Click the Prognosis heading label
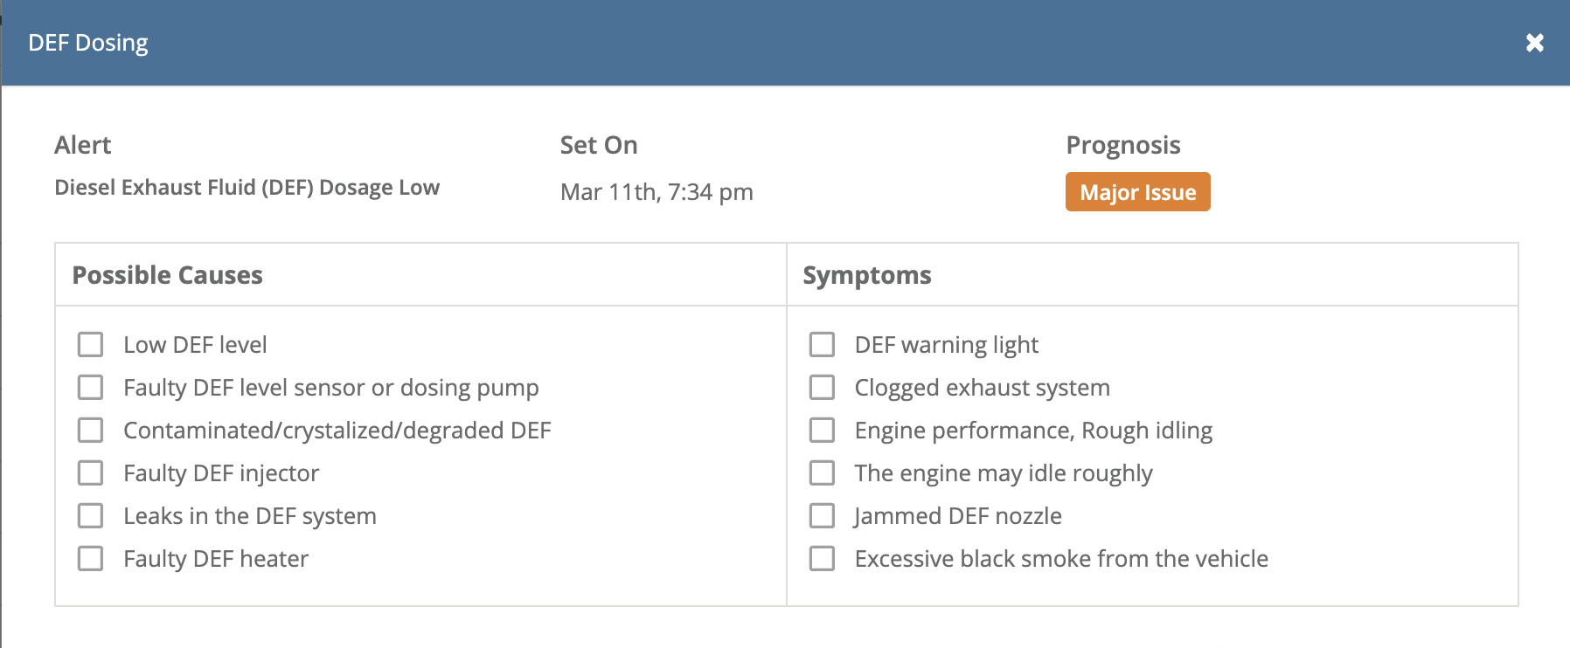1570x648 pixels. tap(1123, 145)
